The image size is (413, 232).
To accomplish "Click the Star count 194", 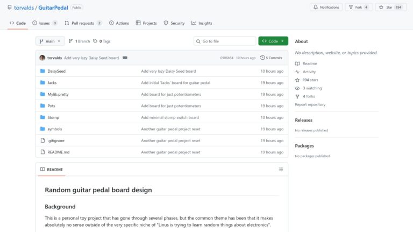I will pos(398,8).
